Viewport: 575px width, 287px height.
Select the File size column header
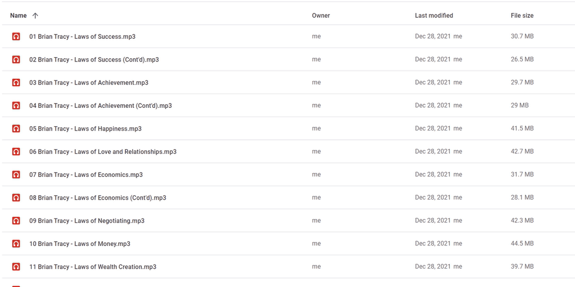(x=522, y=16)
